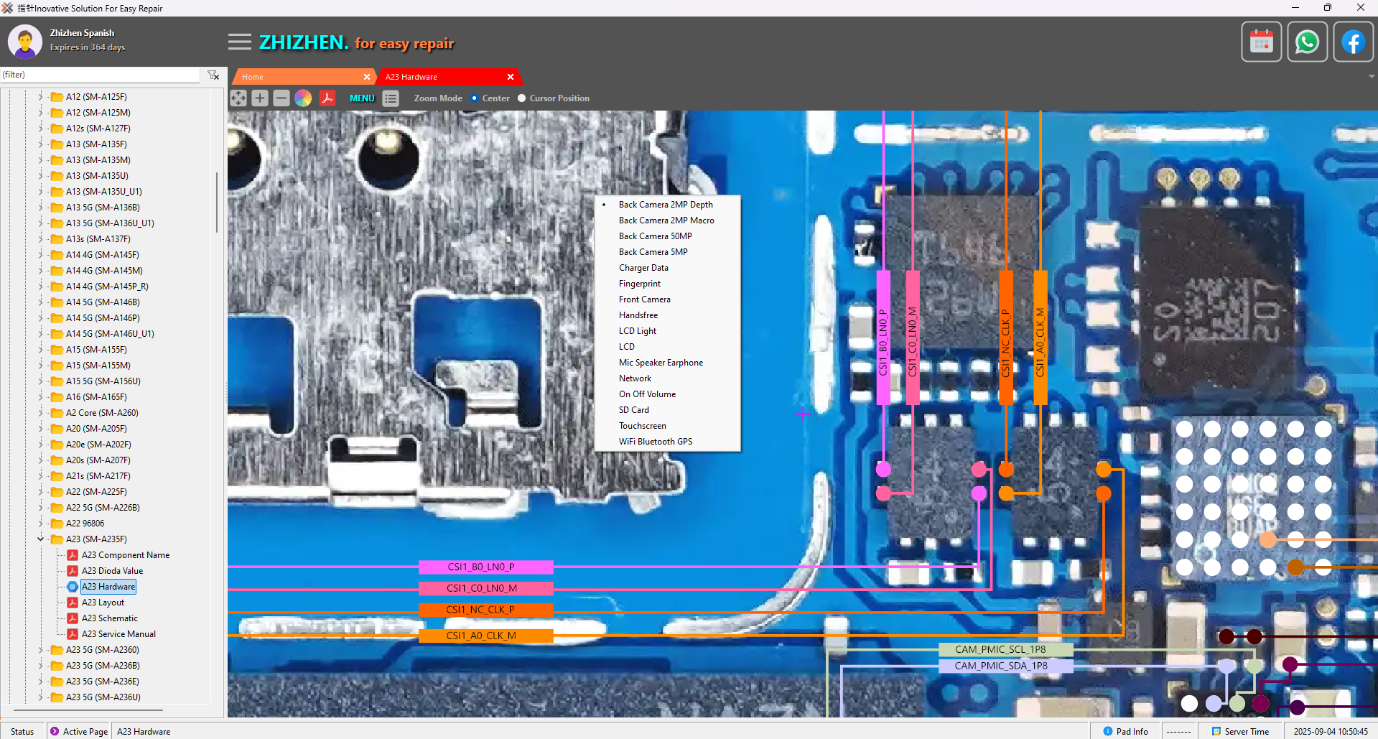Screen dimensions: 1378x739
Task: Zoom in with the plus icon
Action: pos(260,98)
